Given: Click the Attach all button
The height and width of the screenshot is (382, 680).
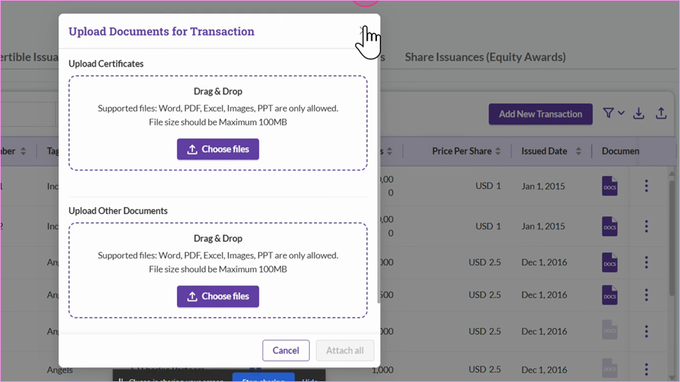Looking at the screenshot, I should [345, 350].
